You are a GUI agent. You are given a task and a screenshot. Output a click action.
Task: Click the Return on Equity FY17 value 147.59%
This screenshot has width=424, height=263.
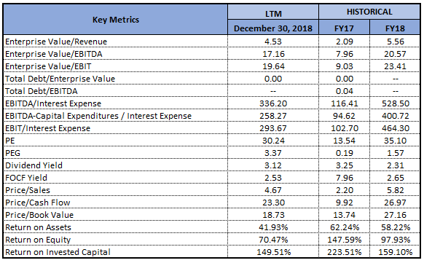(345, 240)
